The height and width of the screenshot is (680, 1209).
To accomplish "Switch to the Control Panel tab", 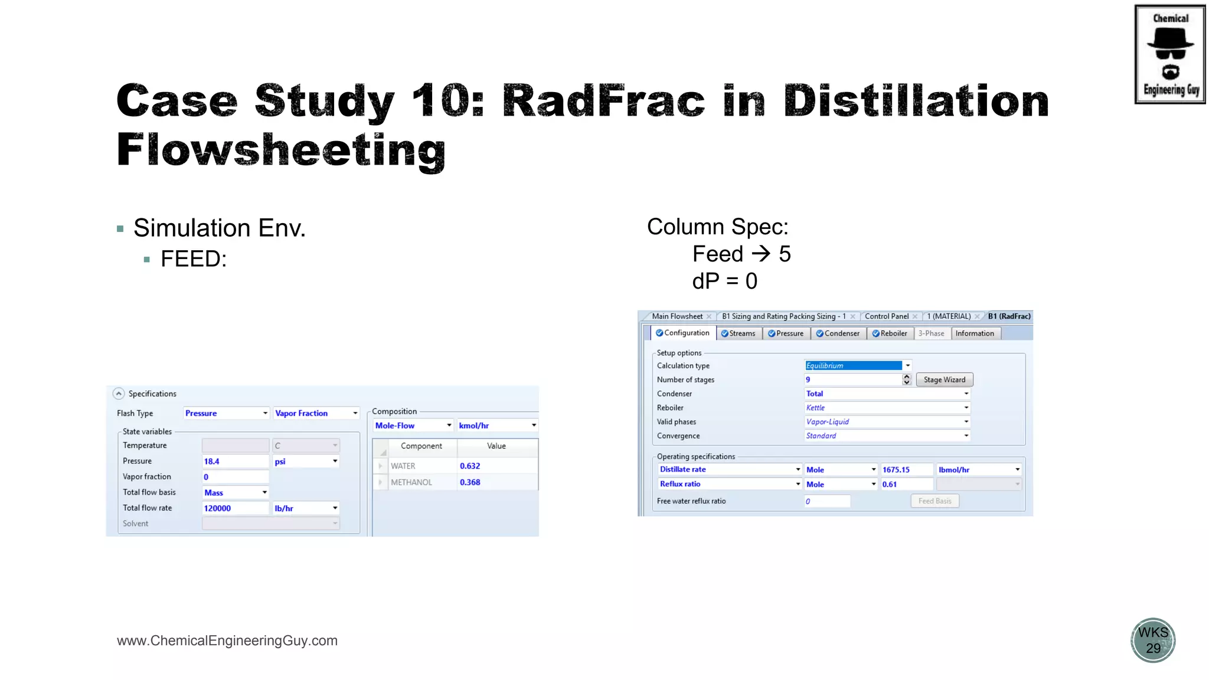I will point(887,316).
